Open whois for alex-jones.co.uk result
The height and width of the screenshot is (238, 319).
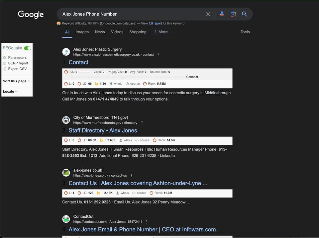pyautogui.click(x=123, y=193)
